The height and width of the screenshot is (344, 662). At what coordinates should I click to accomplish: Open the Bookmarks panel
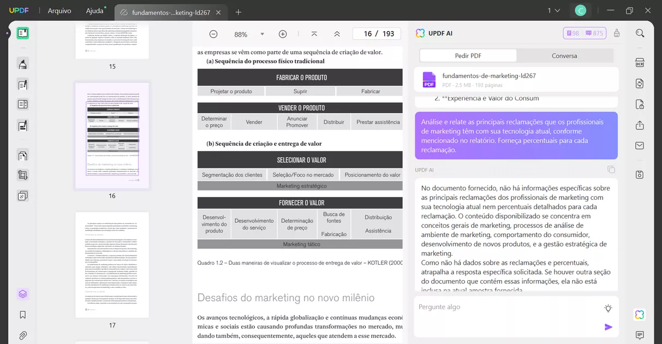pyautogui.click(x=22, y=314)
